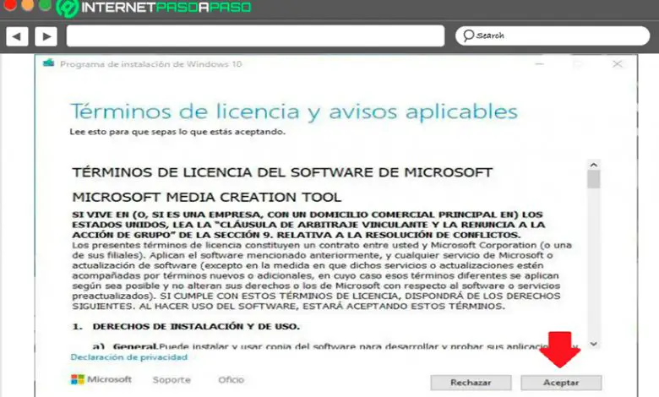Image resolution: width=659 pixels, height=397 pixels.
Task: Click the red window close dot
Action: pyautogui.click(x=10, y=4)
